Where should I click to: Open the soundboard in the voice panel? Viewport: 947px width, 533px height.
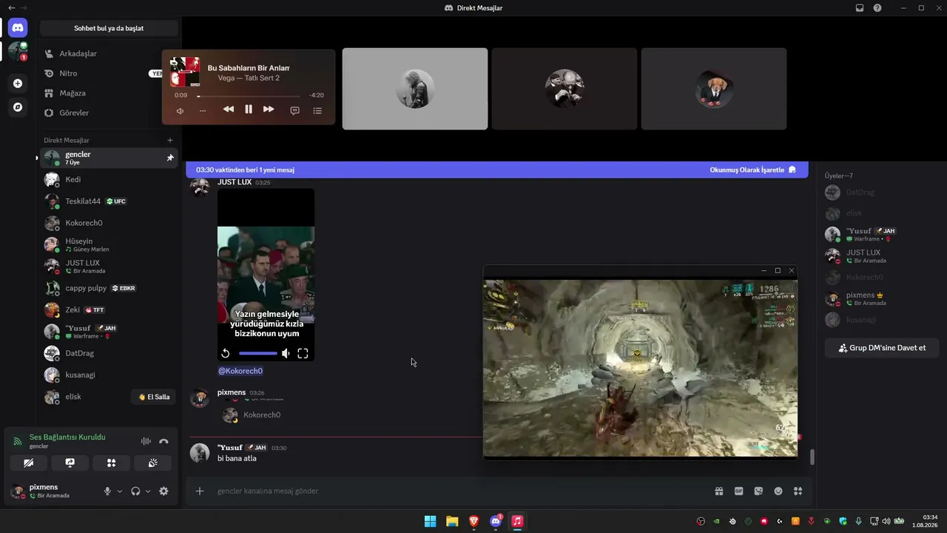[x=153, y=463]
